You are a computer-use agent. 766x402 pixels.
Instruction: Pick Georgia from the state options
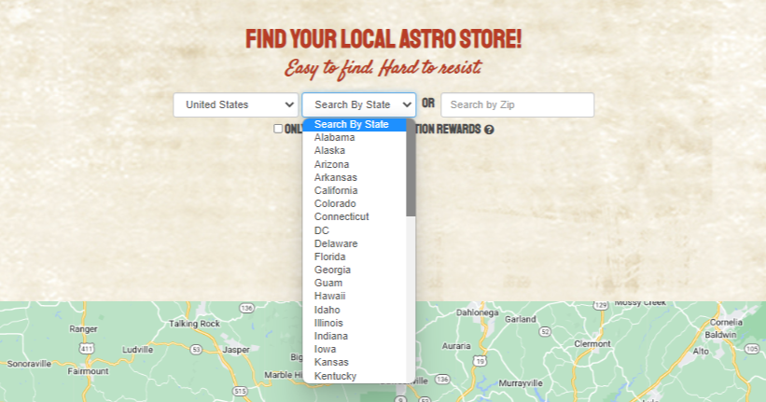333,270
